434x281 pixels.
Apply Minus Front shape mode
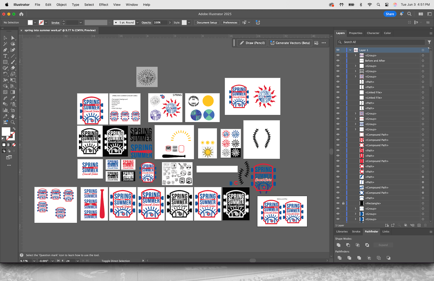(x=348, y=245)
